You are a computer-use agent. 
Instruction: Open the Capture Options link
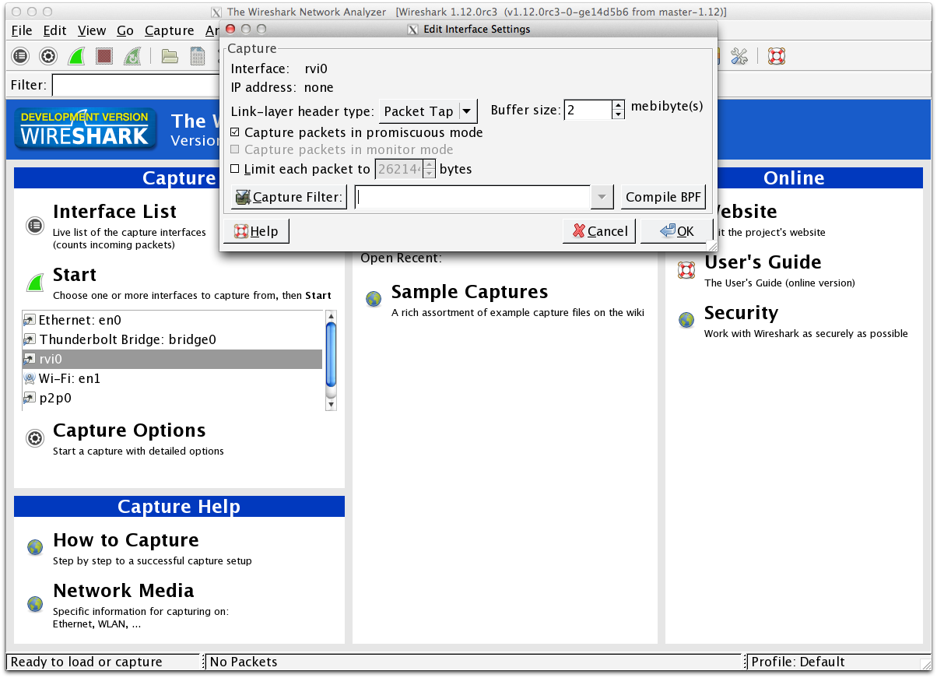click(x=129, y=430)
